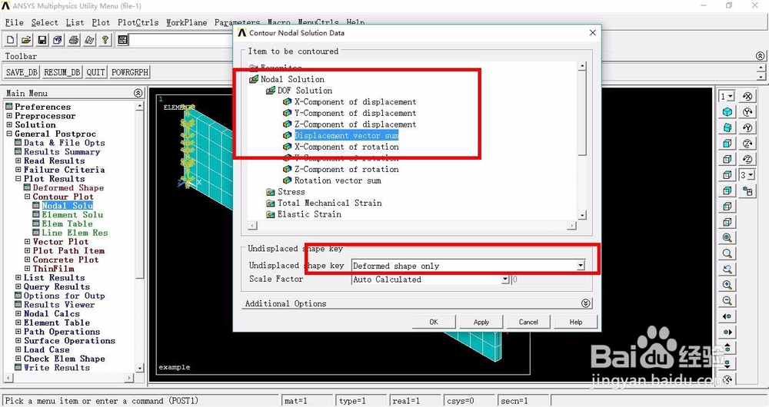Click the dialog Help button

576,322
